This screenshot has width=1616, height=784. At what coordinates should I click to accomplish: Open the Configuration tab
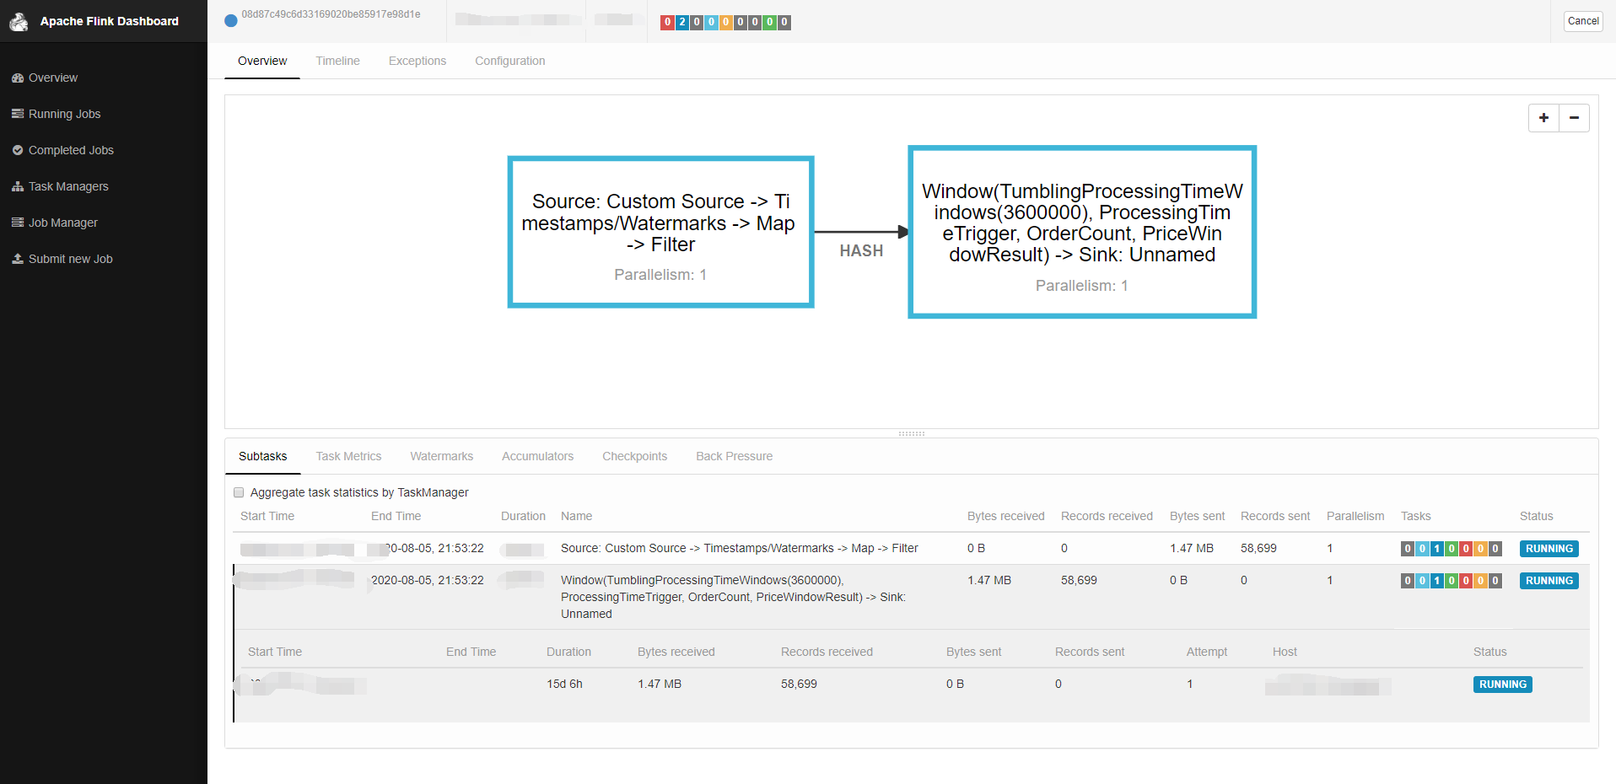click(510, 61)
